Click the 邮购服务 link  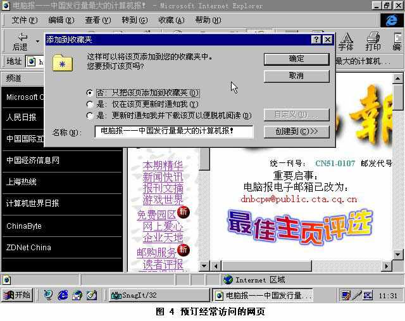(x=157, y=253)
